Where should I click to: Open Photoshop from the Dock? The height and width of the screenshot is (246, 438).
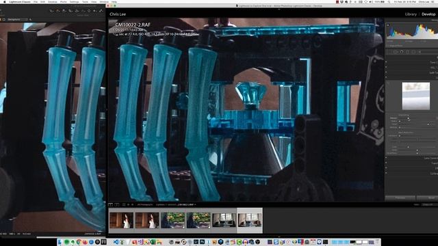(203, 242)
